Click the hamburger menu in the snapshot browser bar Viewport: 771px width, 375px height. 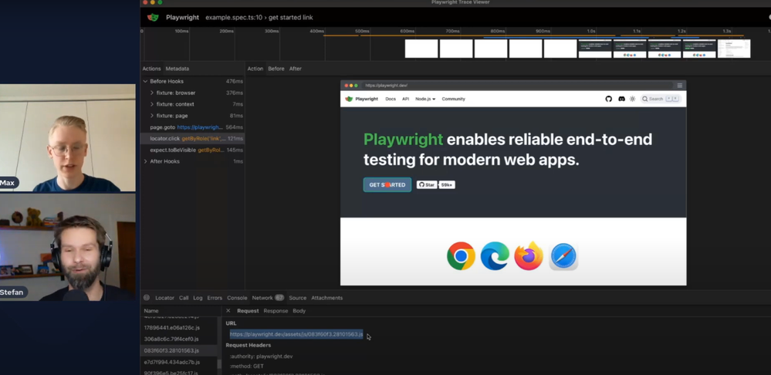coord(679,86)
